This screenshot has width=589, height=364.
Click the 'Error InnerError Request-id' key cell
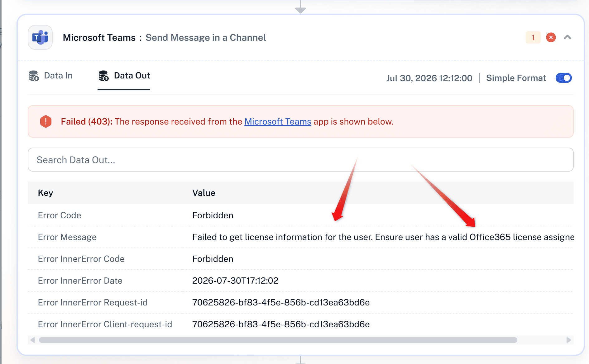(x=93, y=302)
